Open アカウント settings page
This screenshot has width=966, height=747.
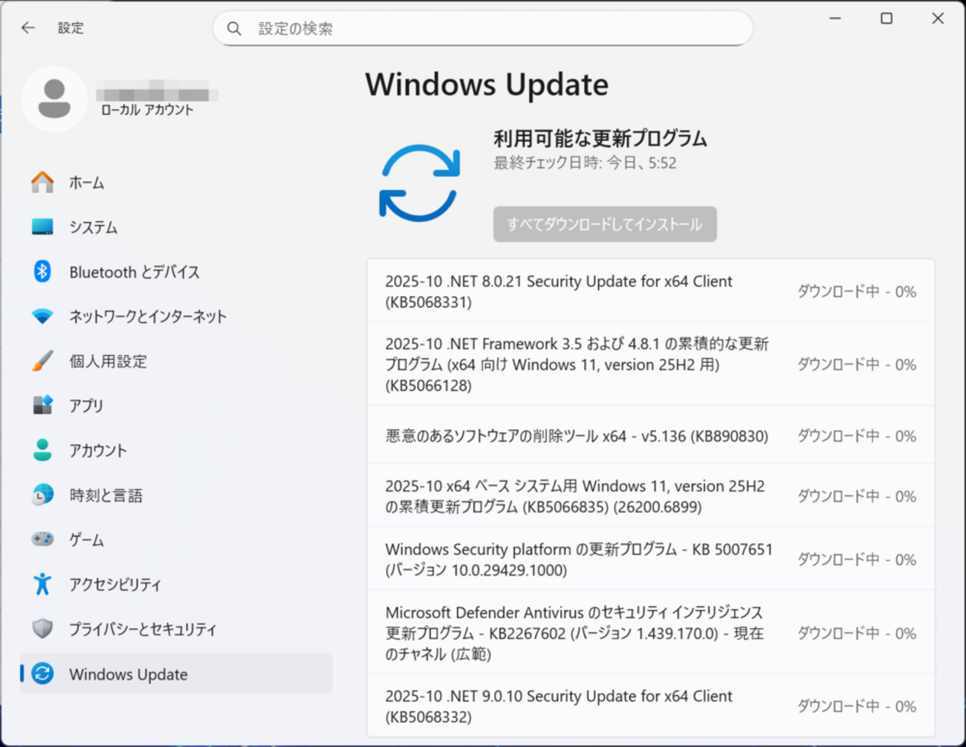point(176,450)
